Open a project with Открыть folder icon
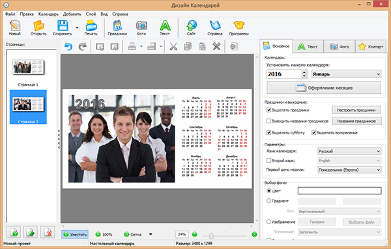The height and width of the screenshot is (249, 391). tap(38, 27)
